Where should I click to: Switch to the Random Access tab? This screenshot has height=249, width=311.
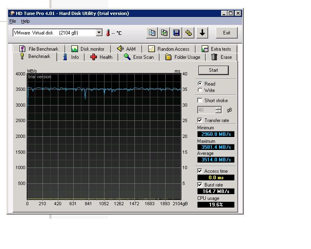point(169,49)
